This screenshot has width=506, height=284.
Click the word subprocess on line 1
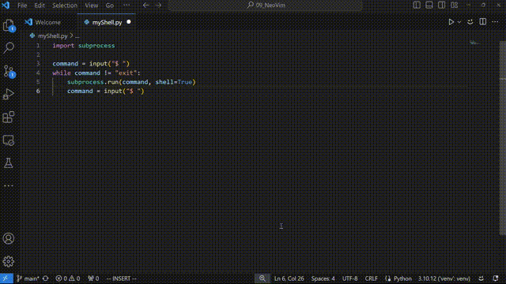(x=96, y=46)
